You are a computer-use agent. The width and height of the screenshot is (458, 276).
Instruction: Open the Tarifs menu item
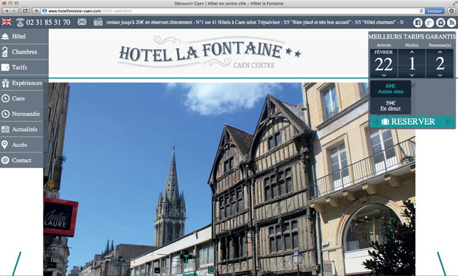(x=24, y=67)
